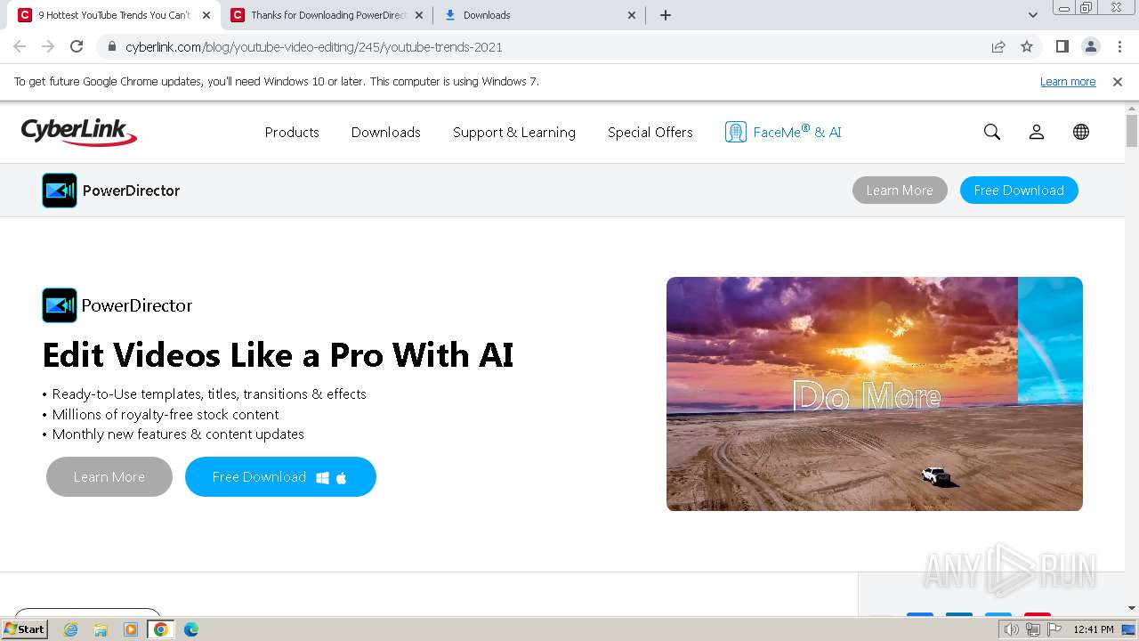Close the Downloads browser tab
The height and width of the screenshot is (641, 1139).
click(632, 15)
